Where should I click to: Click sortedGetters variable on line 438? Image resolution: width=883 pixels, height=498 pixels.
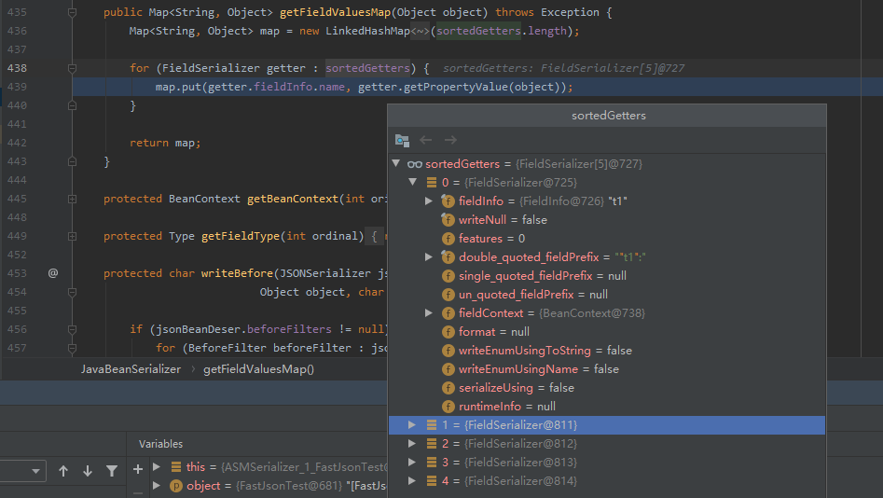tap(367, 68)
